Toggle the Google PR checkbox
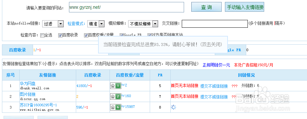The width and height of the screenshot is (307, 119). [122, 35]
